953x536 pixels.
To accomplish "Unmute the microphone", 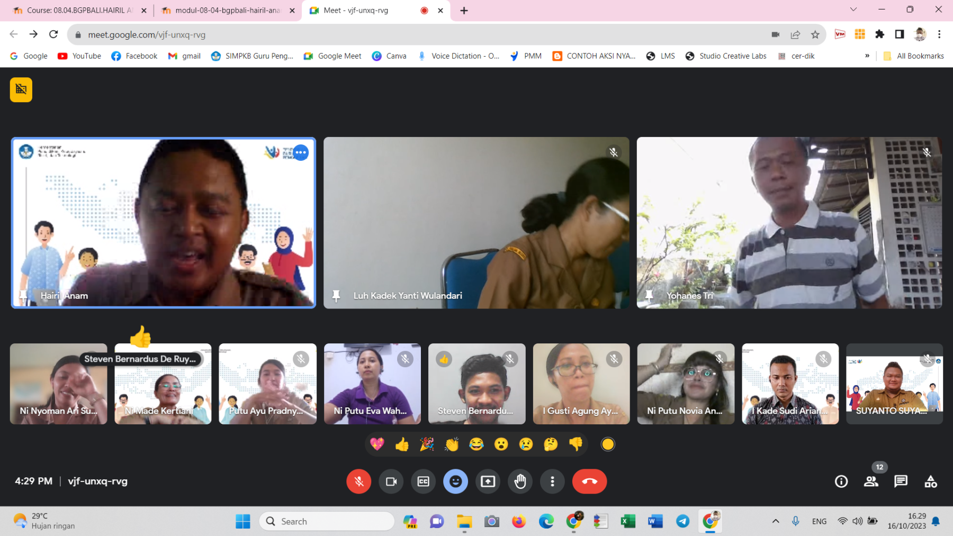I will tap(358, 482).
